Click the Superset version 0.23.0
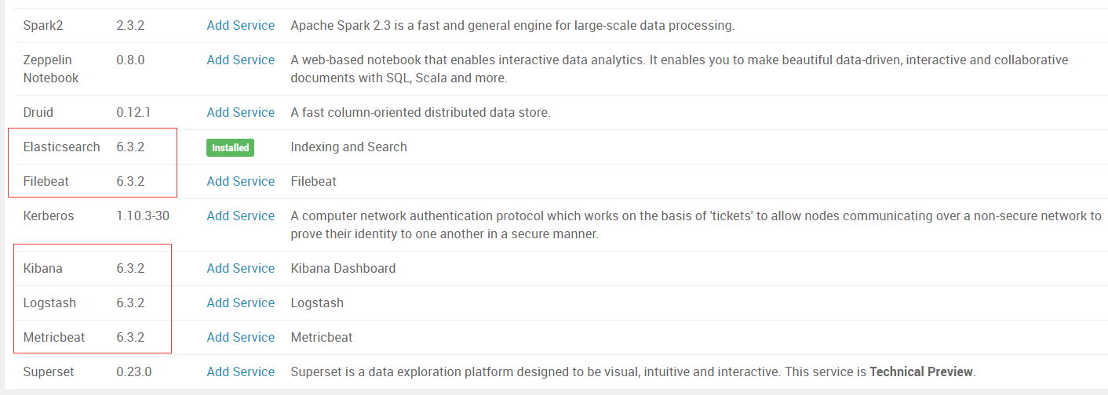Image resolution: width=1108 pixels, height=395 pixels. (134, 371)
